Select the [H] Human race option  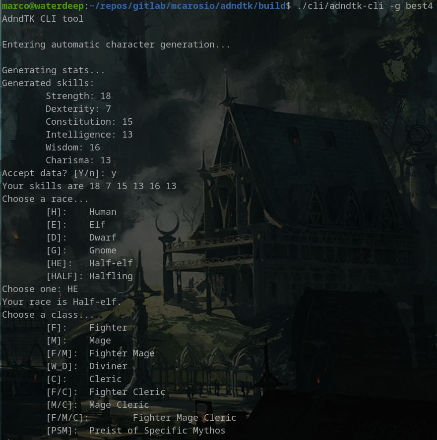(x=81, y=212)
